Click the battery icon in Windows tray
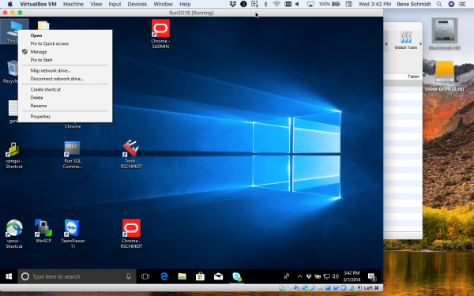 coord(318,276)
